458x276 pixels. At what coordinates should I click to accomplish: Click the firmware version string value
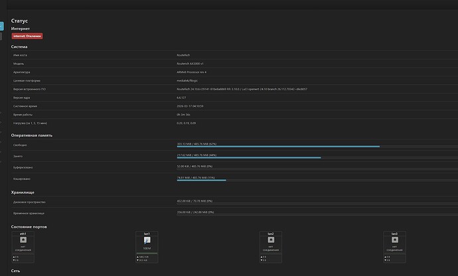coord(242,89)
